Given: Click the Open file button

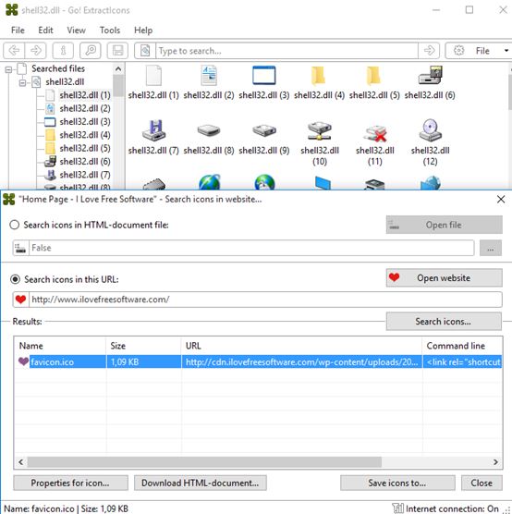Looking at the screenshot, I should tap(445, 225).
